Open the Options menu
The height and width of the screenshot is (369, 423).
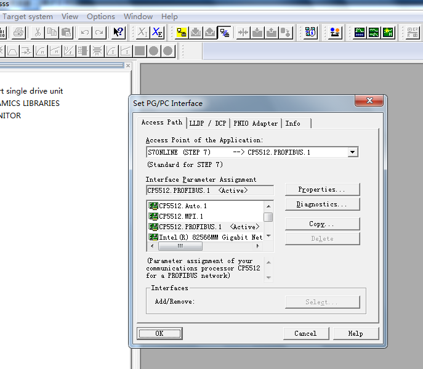(101, 17)
